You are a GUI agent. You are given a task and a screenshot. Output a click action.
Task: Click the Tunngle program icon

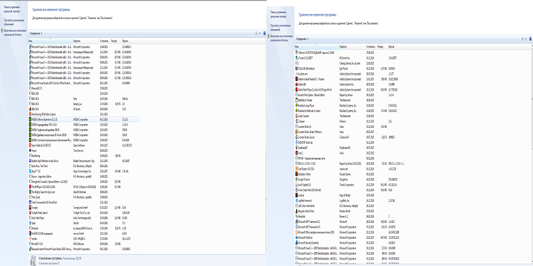click(x=30, y=208)
